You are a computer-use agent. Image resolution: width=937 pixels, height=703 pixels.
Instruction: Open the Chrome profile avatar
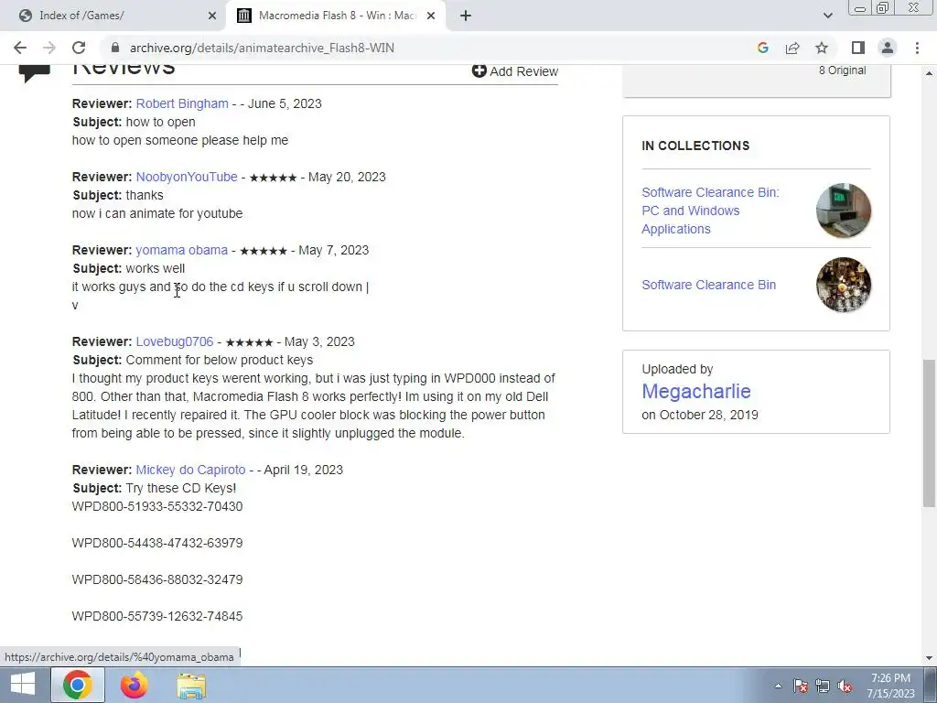tap(888, 48)
